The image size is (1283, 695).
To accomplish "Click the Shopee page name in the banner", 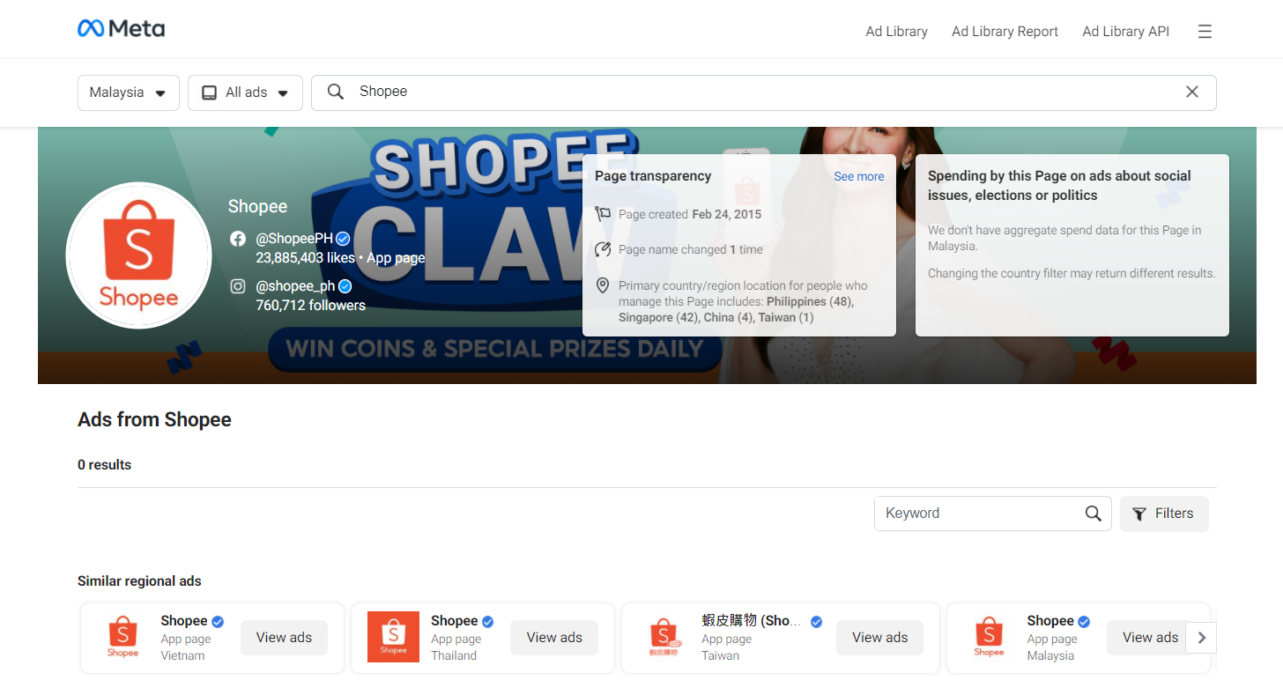I will click(257, 206).
